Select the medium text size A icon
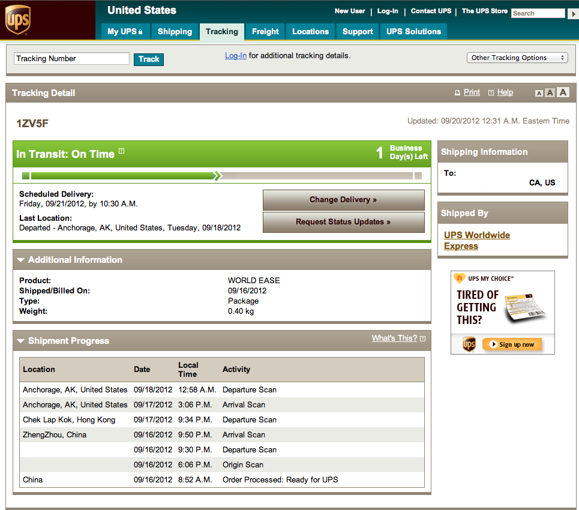 click(x=550, y=92)
